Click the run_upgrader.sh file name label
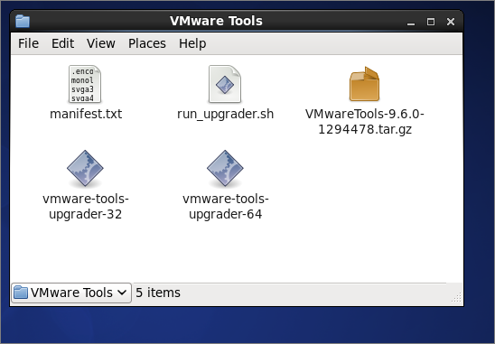This screenshot has height=344, width=495. click(226, 114)
